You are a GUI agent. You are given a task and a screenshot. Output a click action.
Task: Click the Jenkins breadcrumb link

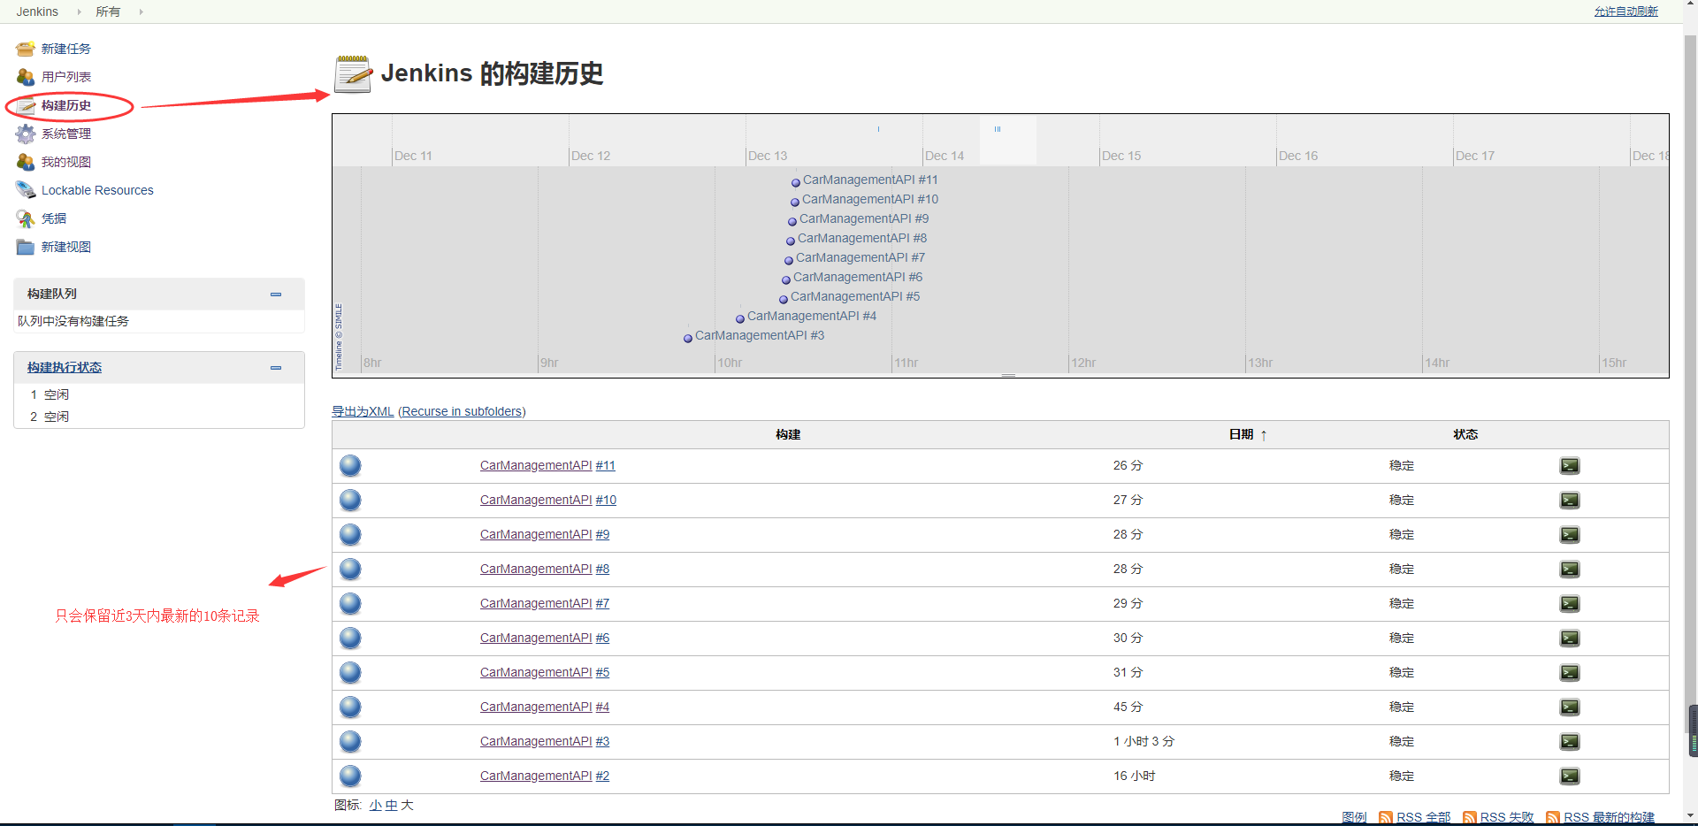[37, 11]
